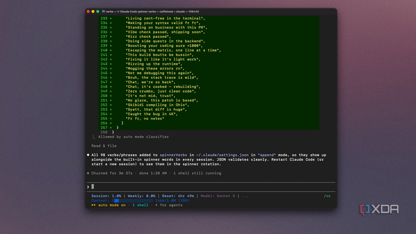Viewport: 416px width, 234px height.
Task: Click the corner bracket beside Allowed by auto mode
Action: point(94,137)
